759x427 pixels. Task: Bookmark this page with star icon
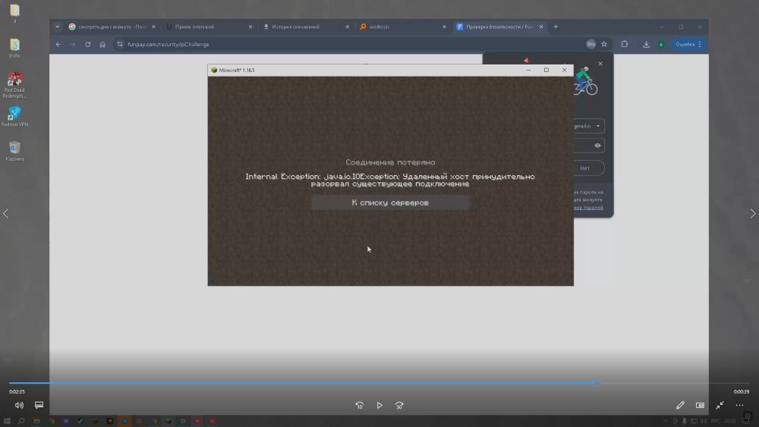click(x=604, y=44)
